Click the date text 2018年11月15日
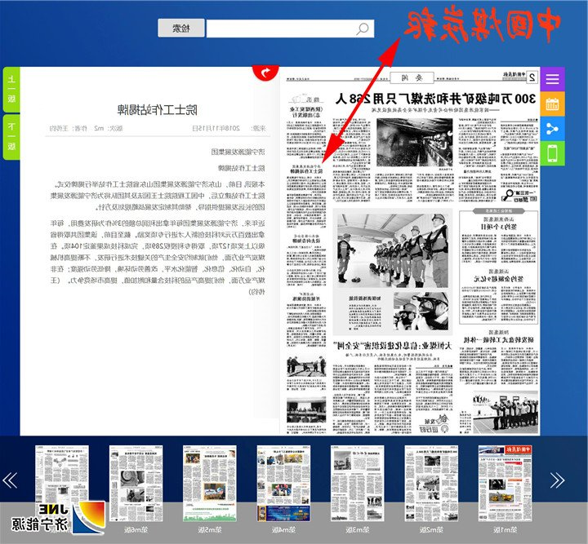This screenshot has width=588, height=544. [216, 128]
